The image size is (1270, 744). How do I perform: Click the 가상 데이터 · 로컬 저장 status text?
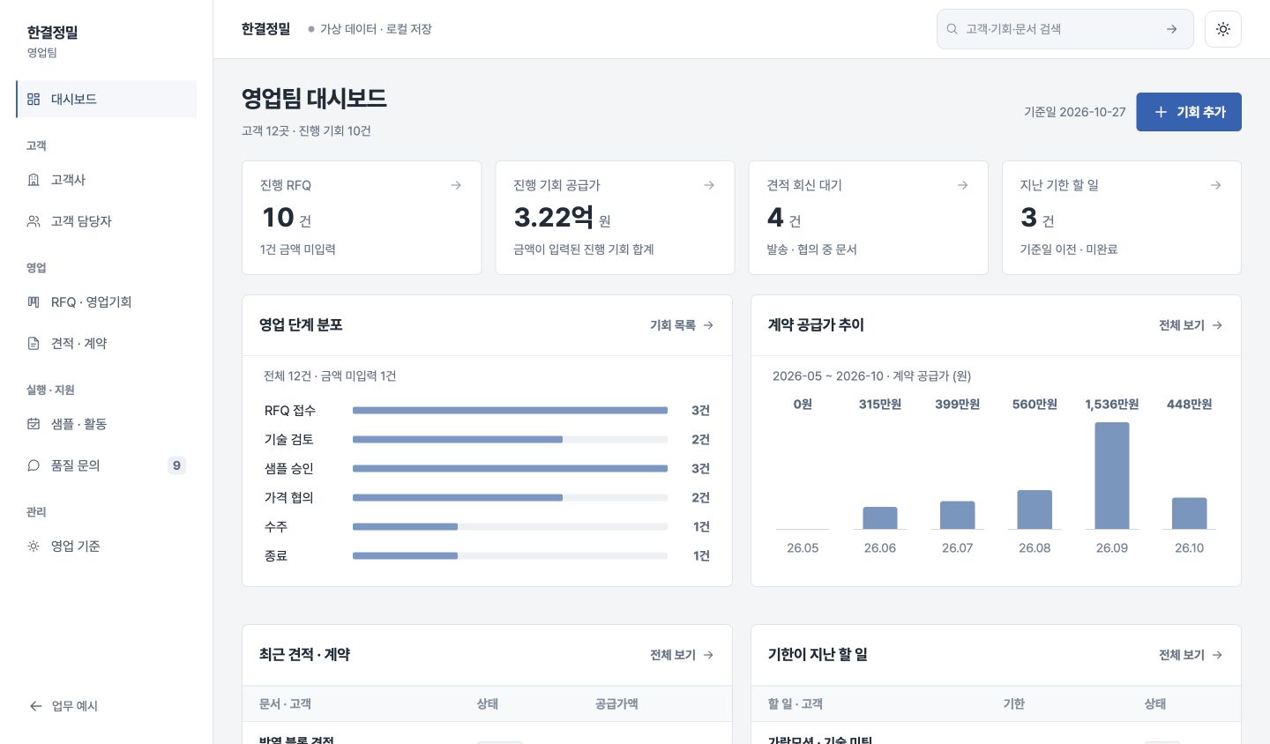tap(376, 29)
